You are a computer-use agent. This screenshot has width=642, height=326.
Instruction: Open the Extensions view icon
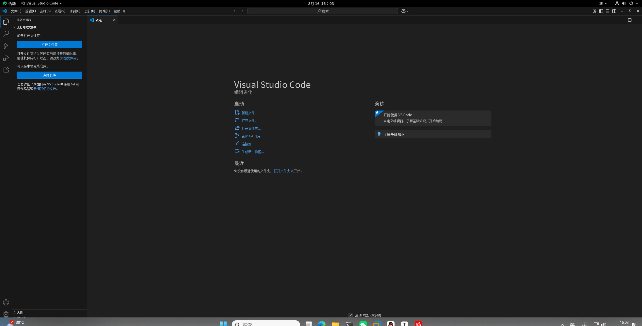(x=6, y=70)
